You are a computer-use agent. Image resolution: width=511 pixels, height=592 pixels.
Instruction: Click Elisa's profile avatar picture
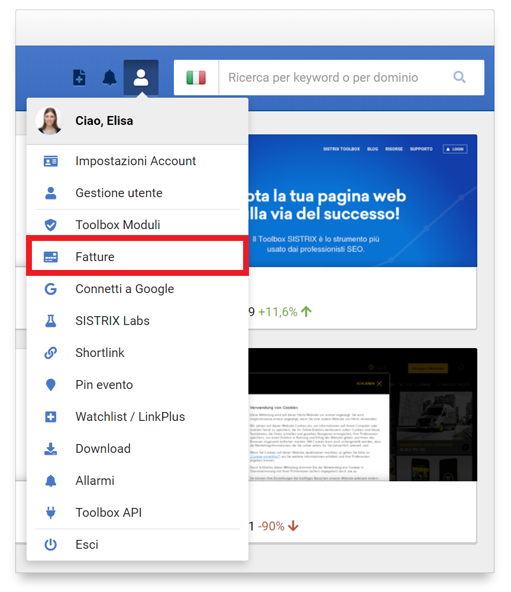coord(49,121)
